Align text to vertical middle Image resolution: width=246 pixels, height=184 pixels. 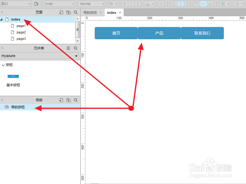coord(203,4)
